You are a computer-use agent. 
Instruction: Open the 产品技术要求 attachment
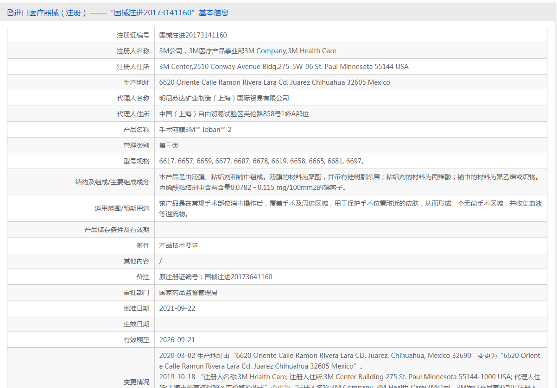point(179,245)
